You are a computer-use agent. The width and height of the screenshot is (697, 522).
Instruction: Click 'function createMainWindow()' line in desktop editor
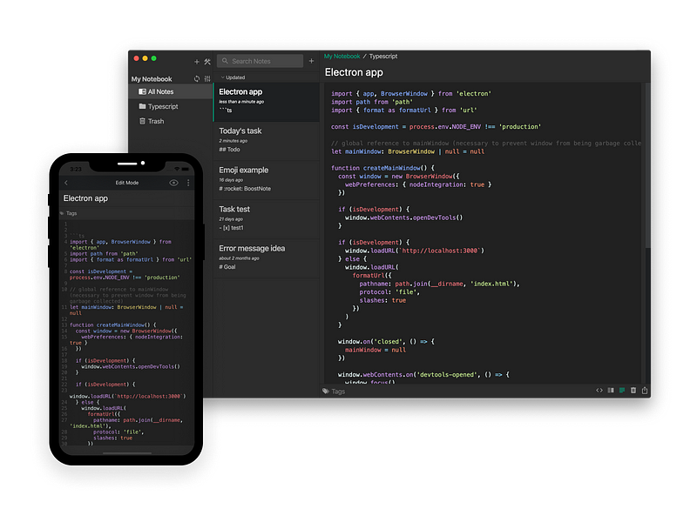coord(382,168)
